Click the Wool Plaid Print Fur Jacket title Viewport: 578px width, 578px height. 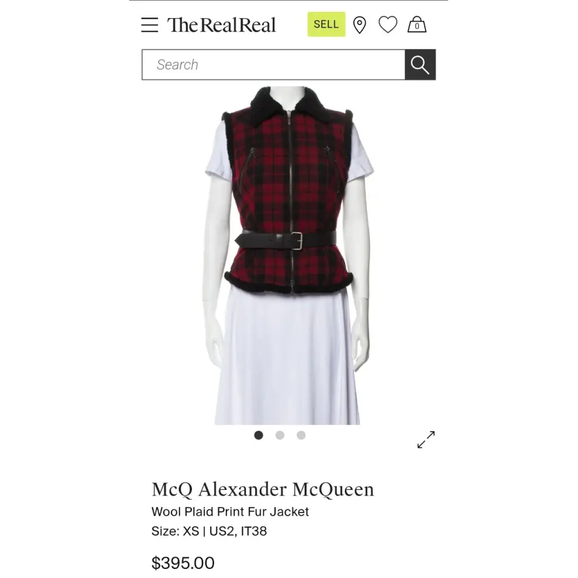click(x=230, y=511)
